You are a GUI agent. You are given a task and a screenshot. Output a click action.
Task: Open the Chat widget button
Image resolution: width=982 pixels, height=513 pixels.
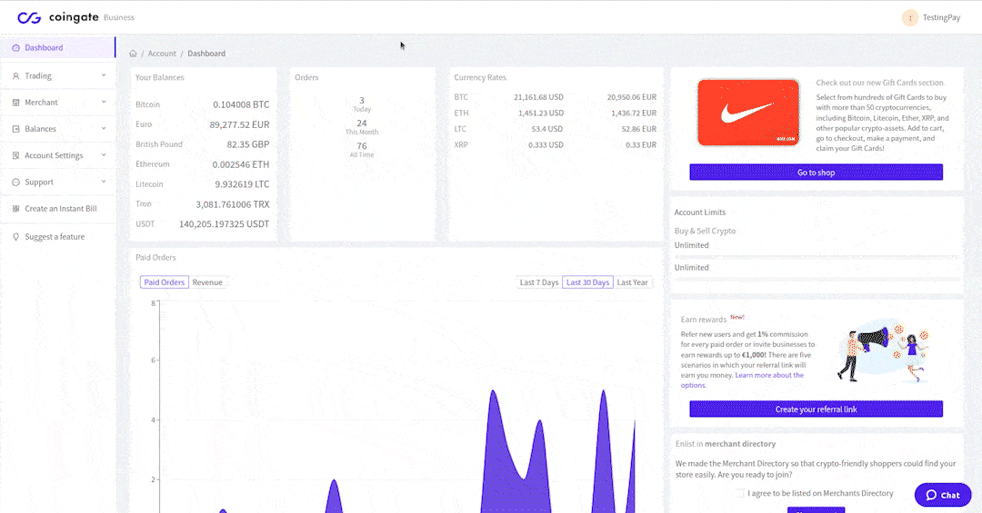pos(943,495)
